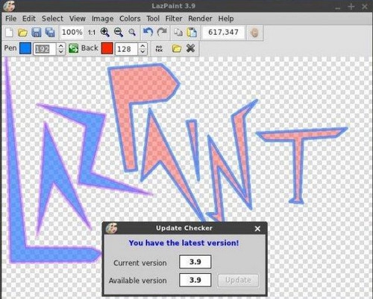373x299 pixels.
Task: Click the Pen label
Action: (x=10, y=48)
